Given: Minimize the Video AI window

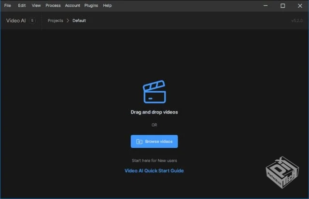Looking at the screenshot, I should coord(266,6).
